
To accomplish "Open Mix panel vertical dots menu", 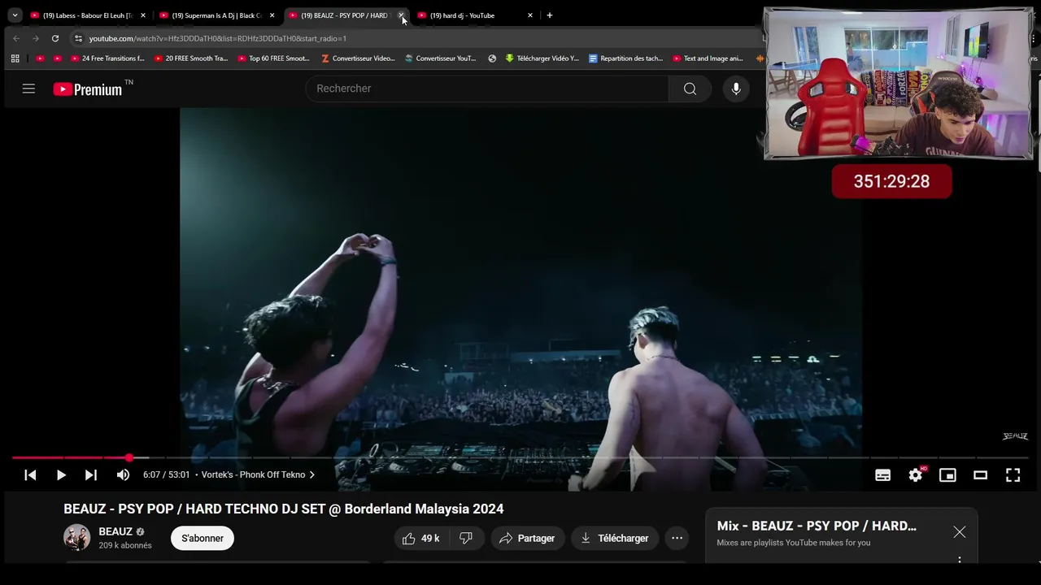I will pyautogui.click(x=960, y=560).
